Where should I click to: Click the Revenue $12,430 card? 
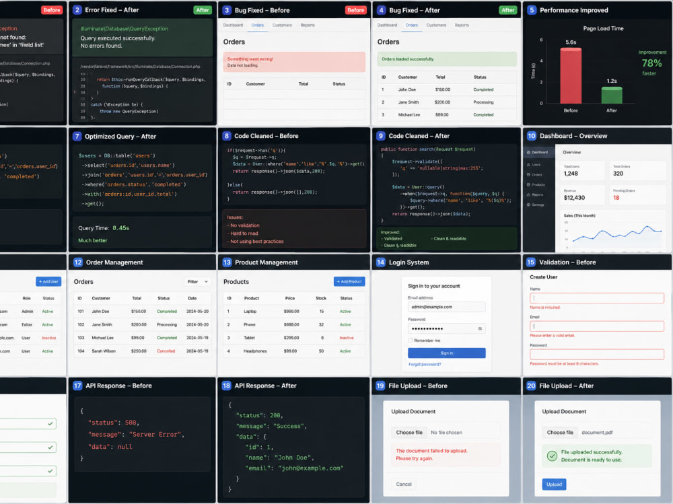tap(583, 195)
